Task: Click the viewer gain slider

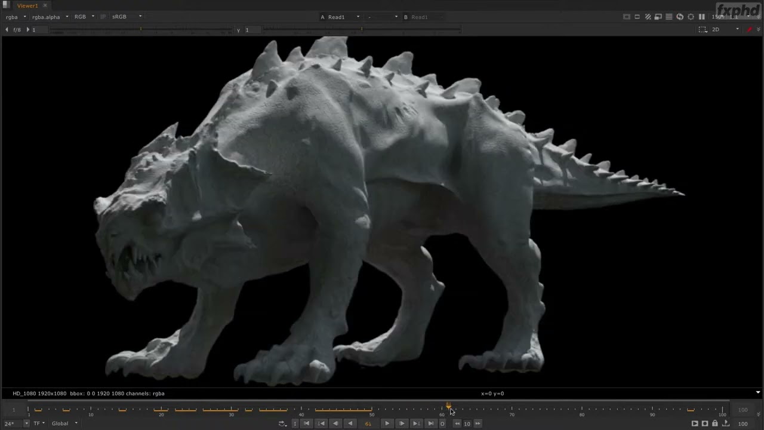Action: 140,29
